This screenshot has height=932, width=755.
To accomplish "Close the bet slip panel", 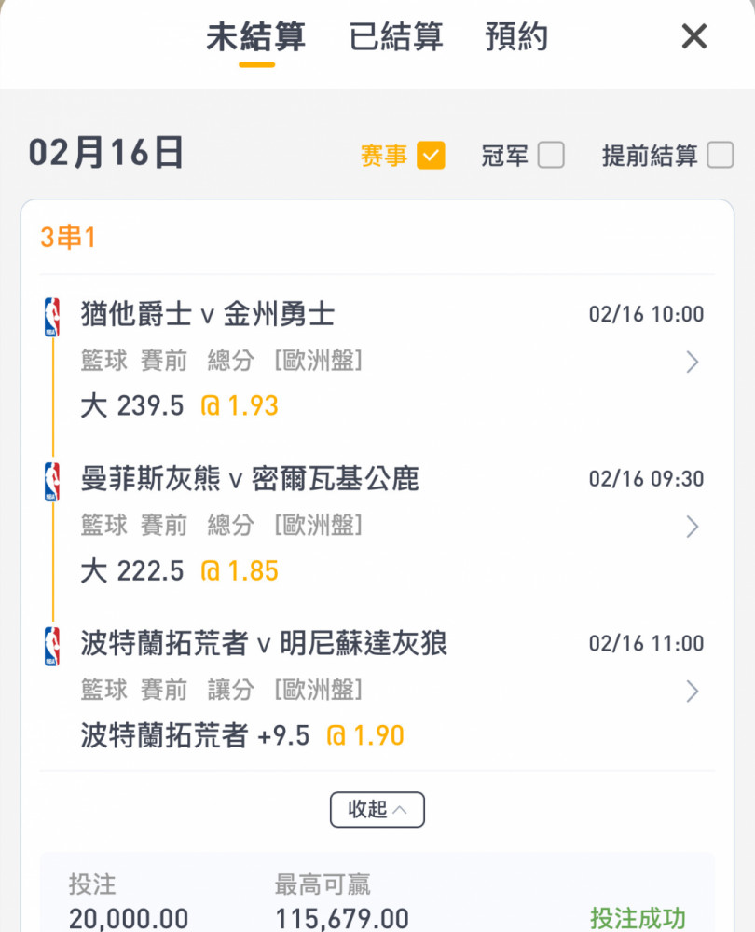I will (693, 36).
